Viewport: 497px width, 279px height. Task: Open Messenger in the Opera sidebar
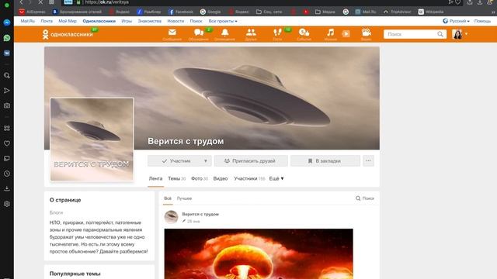[x=7, y=22]
